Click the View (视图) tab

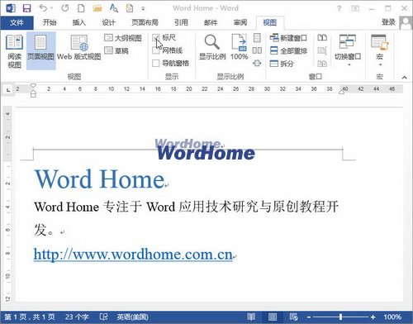tap(270, 22)
